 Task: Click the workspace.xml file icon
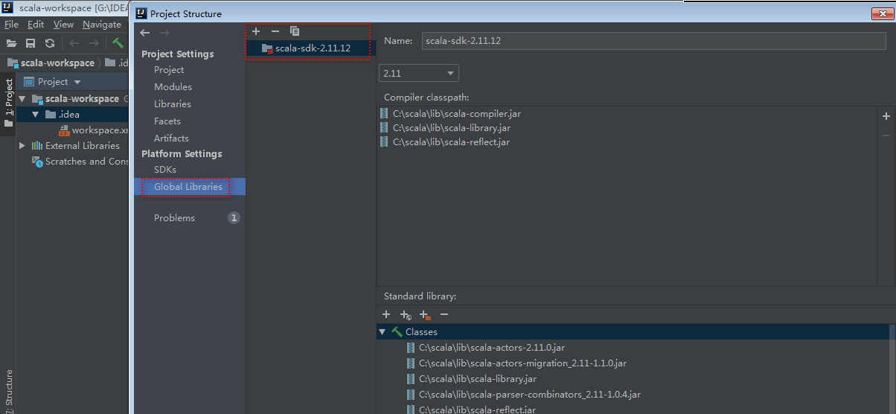pyautogui.click(x=64, y=130)
